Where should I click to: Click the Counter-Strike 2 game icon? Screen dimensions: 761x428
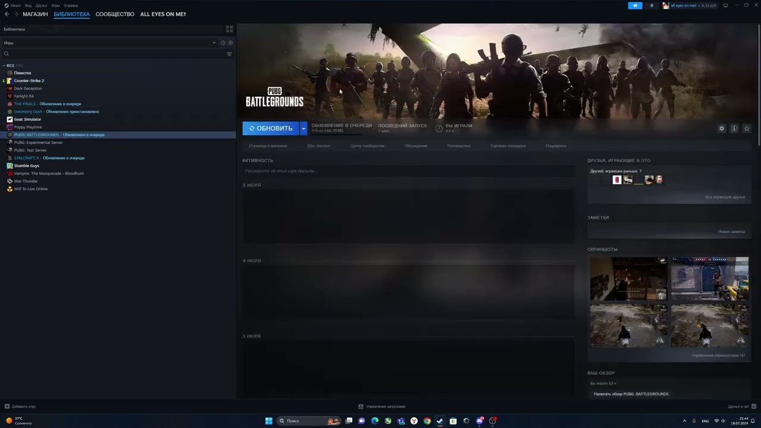(x=10, y=81)
